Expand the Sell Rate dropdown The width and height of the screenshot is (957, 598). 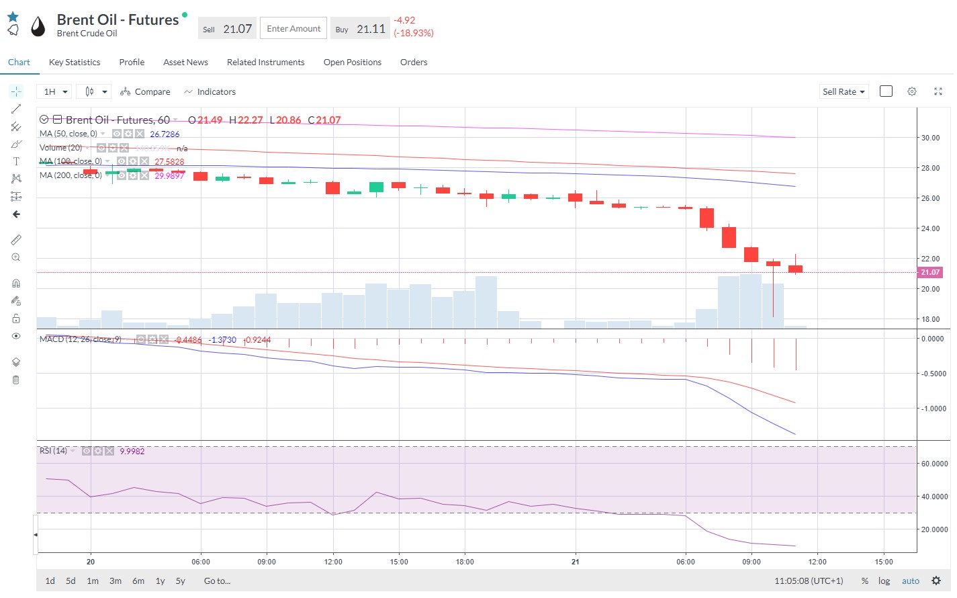click(x=844, y=91)
